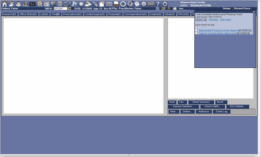Click the bar chart icon in the toolbar
The image size is (261, 157).
click(x=25, y=3)
